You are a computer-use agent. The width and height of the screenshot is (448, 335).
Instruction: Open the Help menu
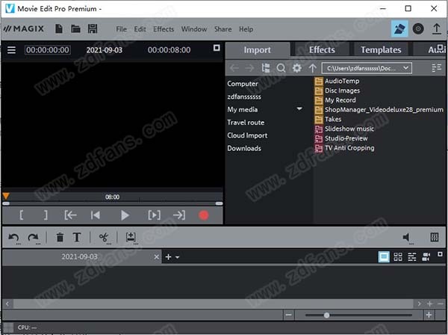coord(246,29)
